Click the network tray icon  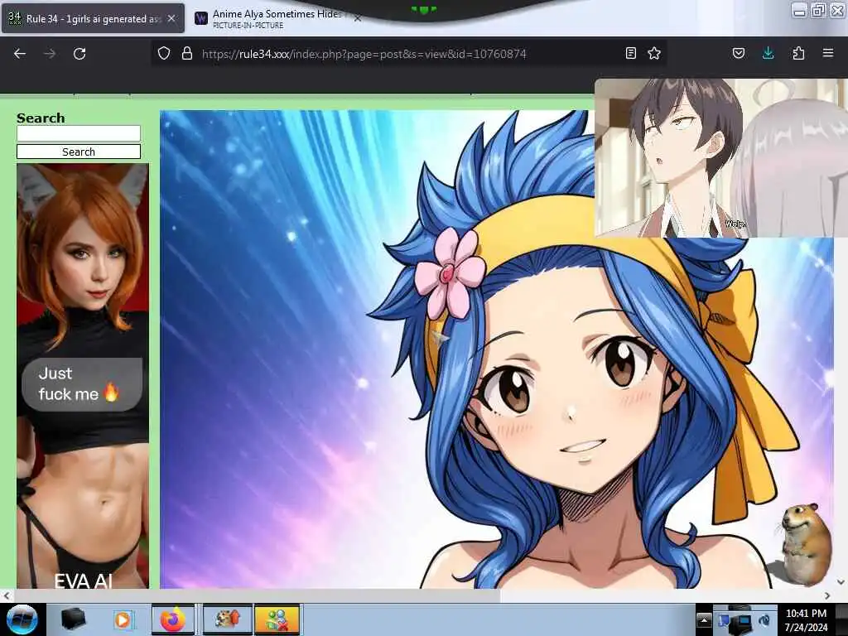coord(740,620)
